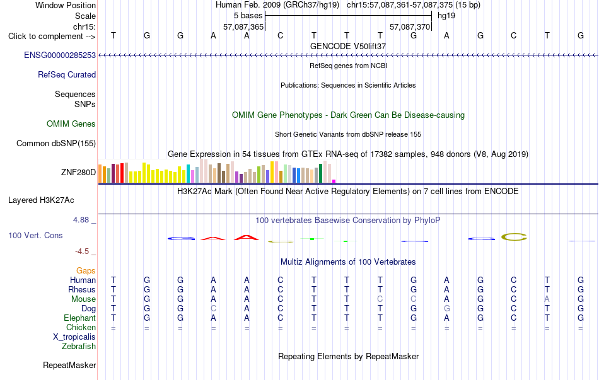Screen dimensions: 599x380
Task: Click the chr15: ruler label
Action: [84, 26]
